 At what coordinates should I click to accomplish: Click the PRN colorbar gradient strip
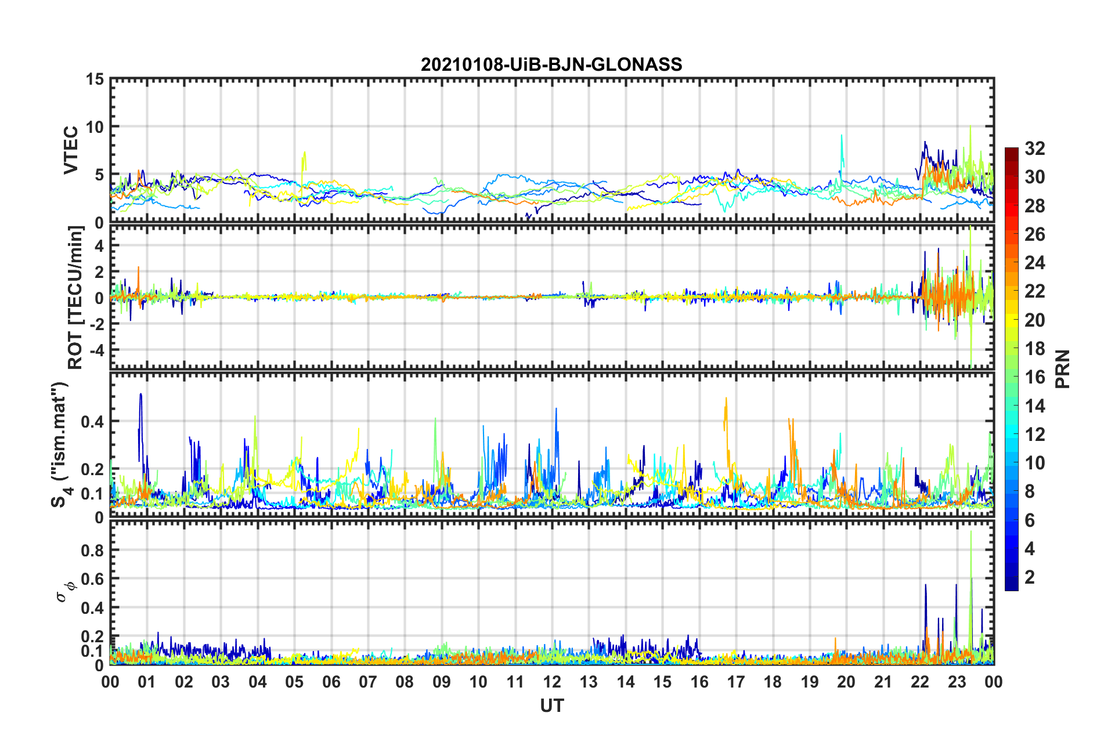pos(1011,369)
